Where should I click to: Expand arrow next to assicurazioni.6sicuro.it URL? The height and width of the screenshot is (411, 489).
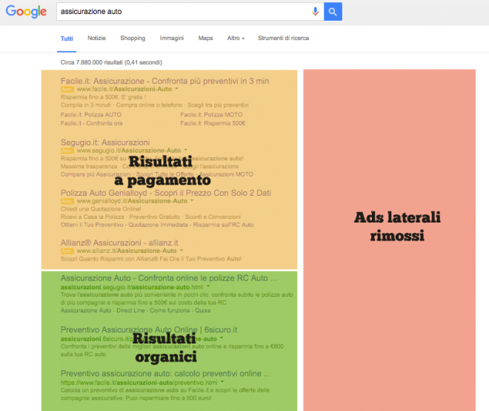[222, 338]
